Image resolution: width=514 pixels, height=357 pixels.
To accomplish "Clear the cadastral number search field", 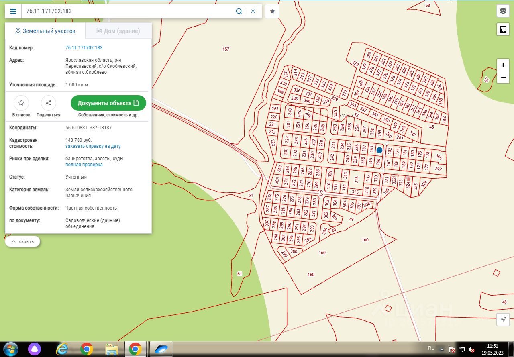I will click(x=253, y=11).
